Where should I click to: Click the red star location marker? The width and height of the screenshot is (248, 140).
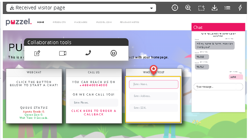click(x=153, y=69)
